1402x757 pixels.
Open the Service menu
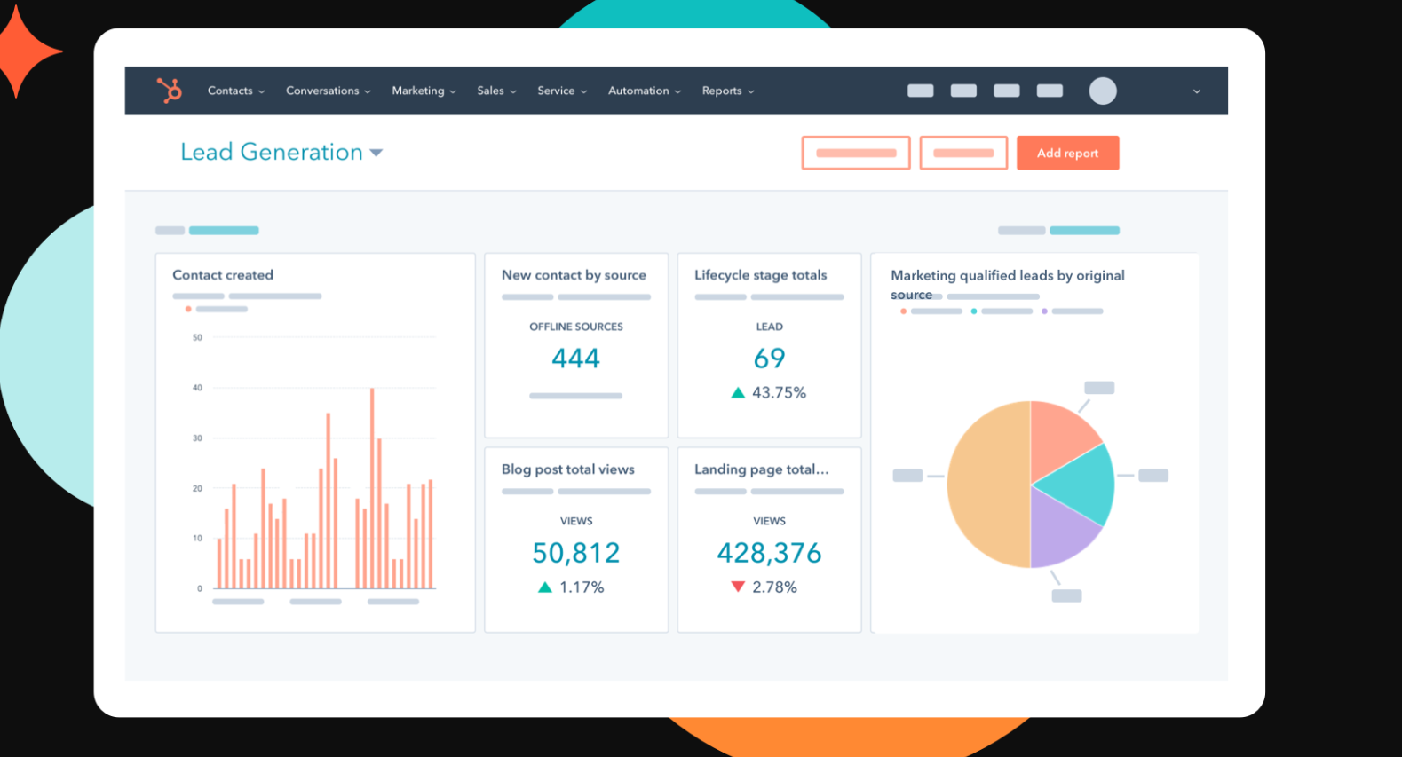click(562, 91)
